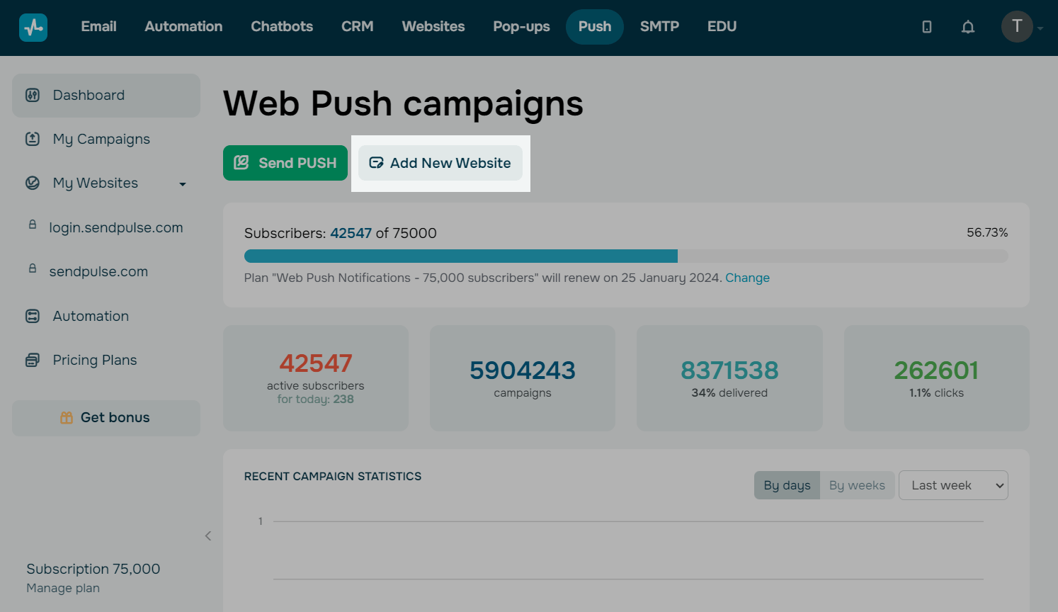Image resolution: width=1058 pixels, height=612 pixels.
Task: Switch statistics view to By weeks
Action: tap(857, 485)
